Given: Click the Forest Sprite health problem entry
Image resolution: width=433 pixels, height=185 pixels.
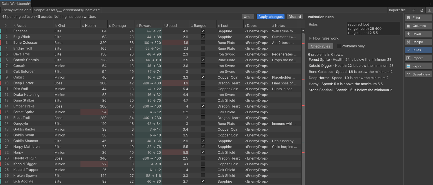Looking at the screenshot, I should coord(350,60).
